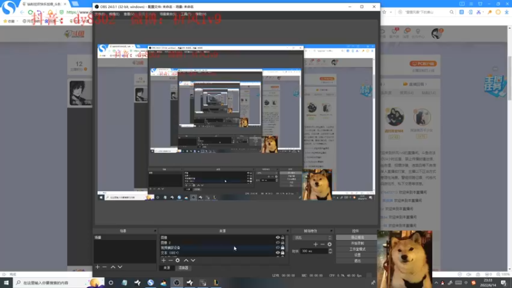The width and height of the screenshot is (512, 288).
Task: Toggle lock on 图像 source
Action: pyautogui.click(x=283, y=237)
